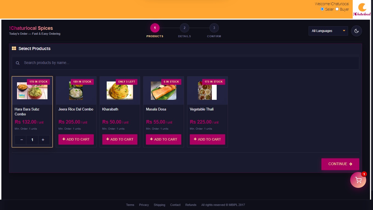Click the Select Products grid icon
The width and height of the screenshot is (373, 210).
coord(14,48)
